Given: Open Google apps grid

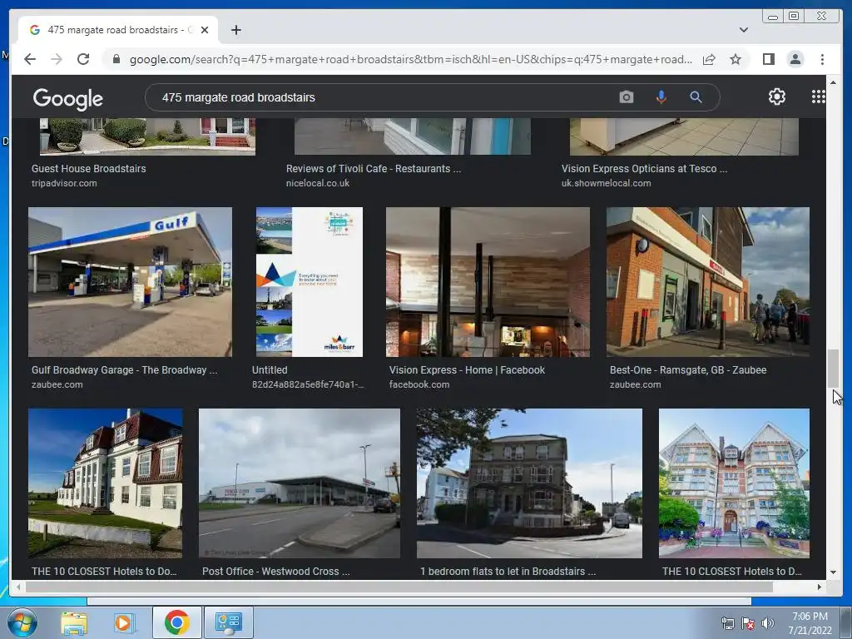Looking at the screenshot, I should (x=818, y=97).
